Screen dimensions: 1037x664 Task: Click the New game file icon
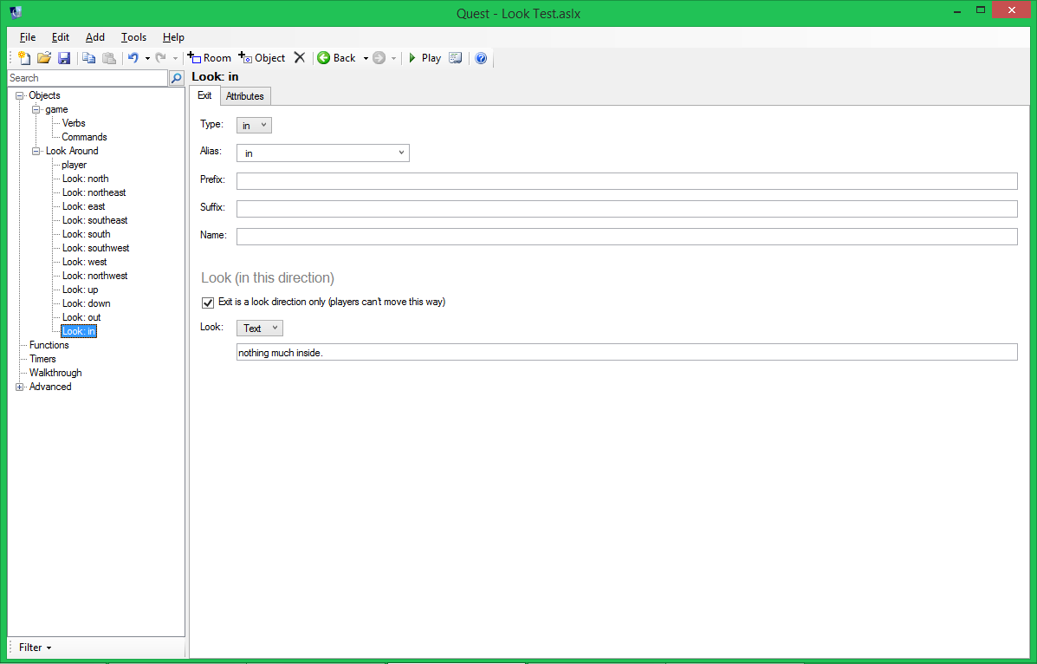(24, 58)
